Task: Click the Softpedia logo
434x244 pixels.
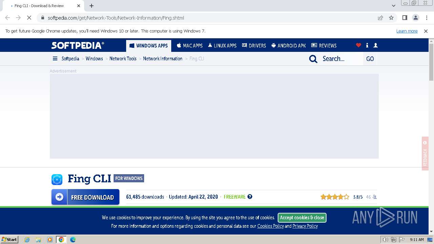Action: pos(78,45)
